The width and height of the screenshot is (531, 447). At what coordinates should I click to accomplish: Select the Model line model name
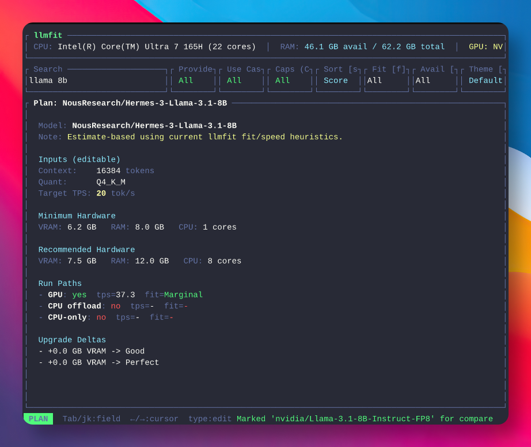154,126
